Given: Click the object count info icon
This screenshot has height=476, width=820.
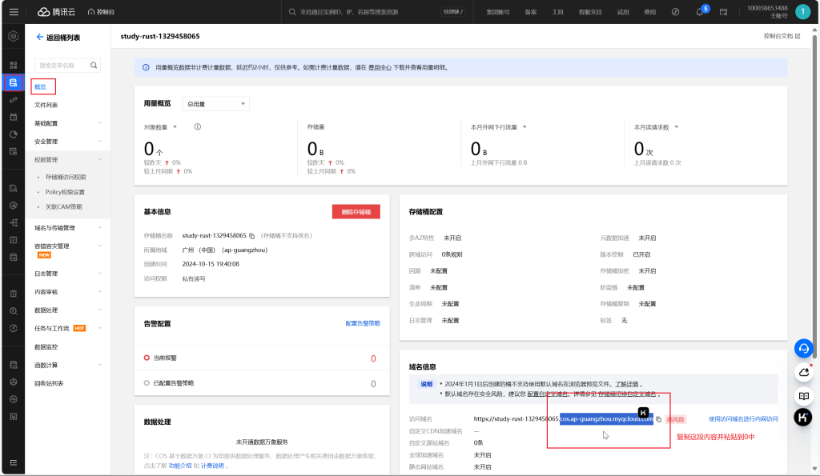Looking at the screenshot, I should [x=197, y=126].
